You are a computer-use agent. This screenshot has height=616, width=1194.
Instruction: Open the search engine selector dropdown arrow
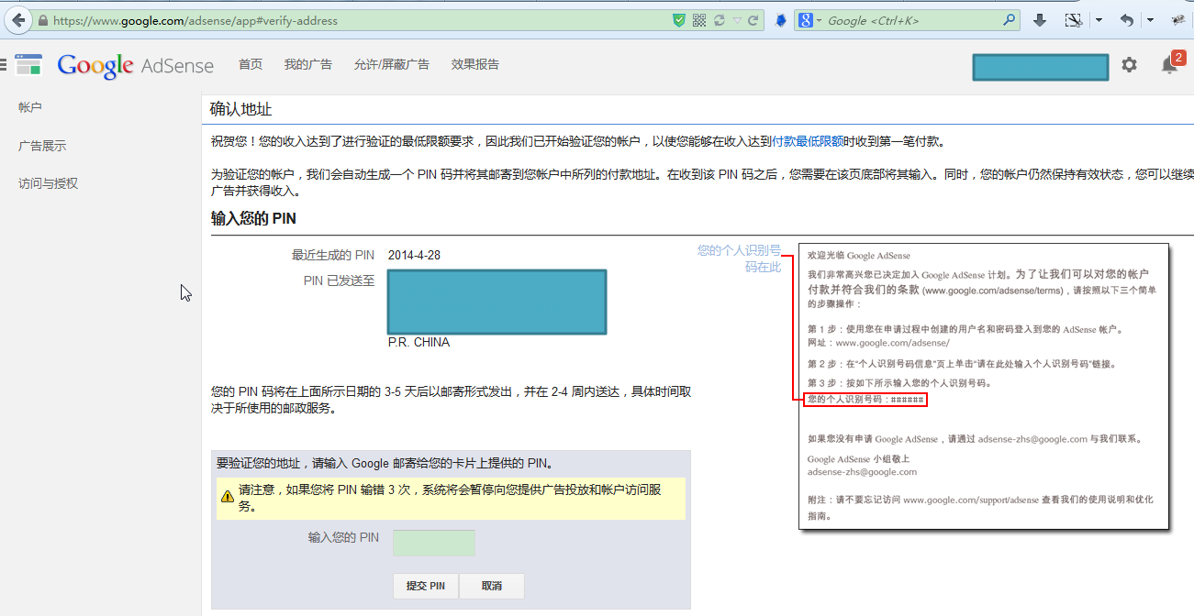819,20
